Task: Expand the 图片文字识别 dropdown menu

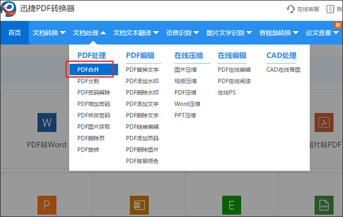Action: pos(229,33)
